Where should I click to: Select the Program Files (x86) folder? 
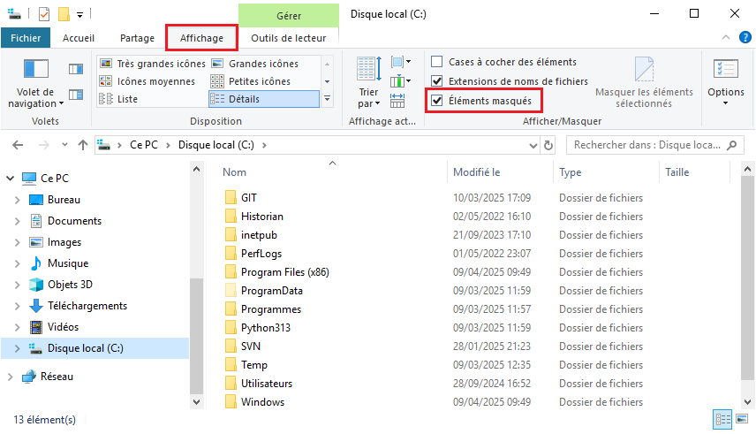[x=284, y=272]
